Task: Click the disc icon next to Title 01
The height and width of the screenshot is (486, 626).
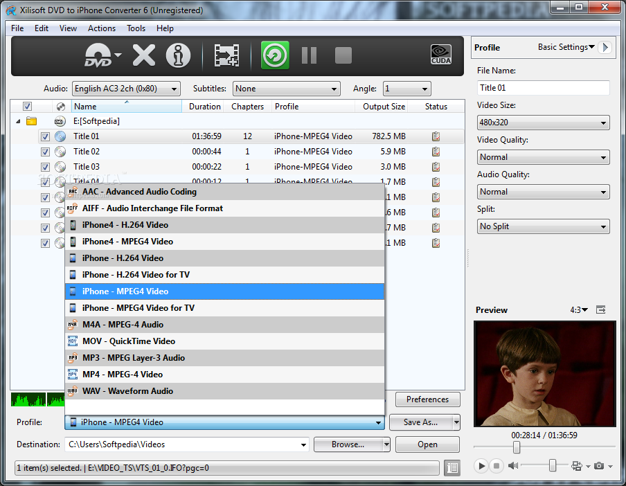Action: click(60, 136)
